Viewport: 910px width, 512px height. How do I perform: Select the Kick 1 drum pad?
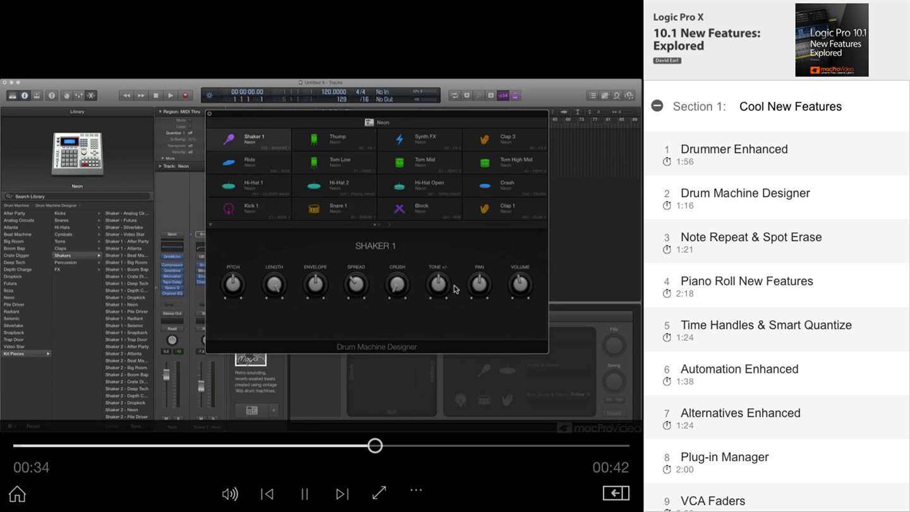click(249, 209)
